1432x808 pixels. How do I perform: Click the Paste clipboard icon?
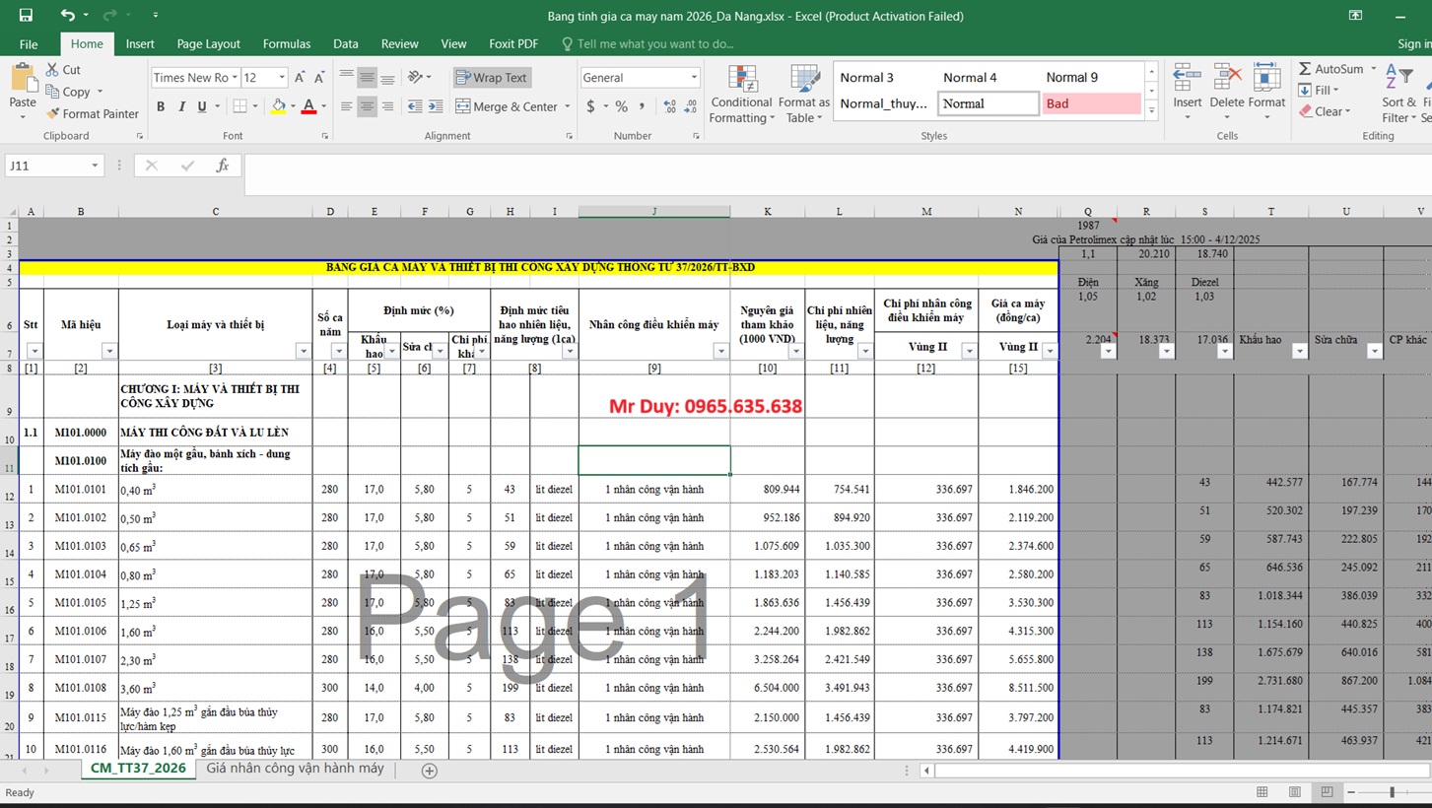point(23,79)
